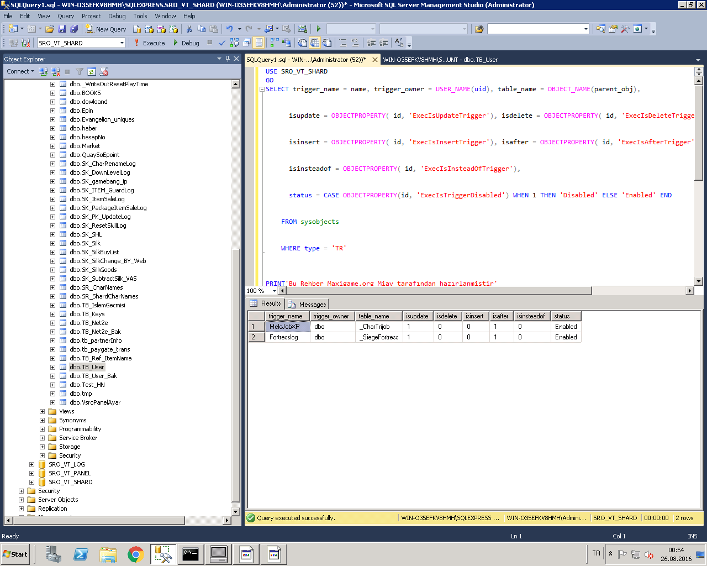Switch to the Messages tab
Image resolution: width=707 pixels, height=566 pixels.
[308, 304]
